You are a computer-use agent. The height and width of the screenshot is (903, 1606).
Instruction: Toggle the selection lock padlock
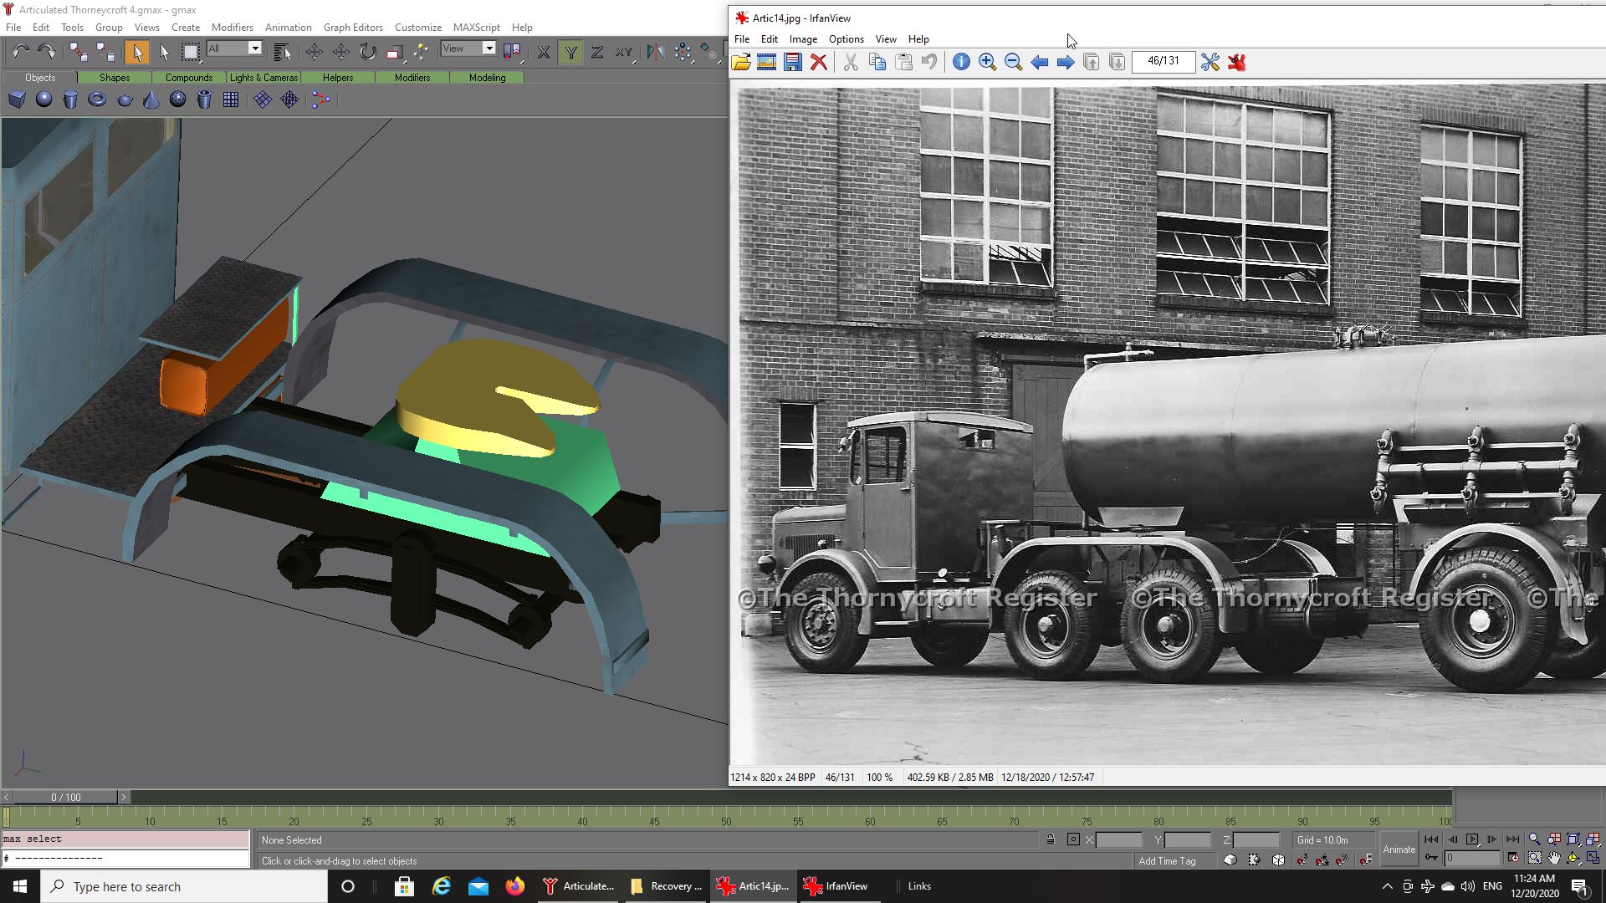pos(1051,839)
